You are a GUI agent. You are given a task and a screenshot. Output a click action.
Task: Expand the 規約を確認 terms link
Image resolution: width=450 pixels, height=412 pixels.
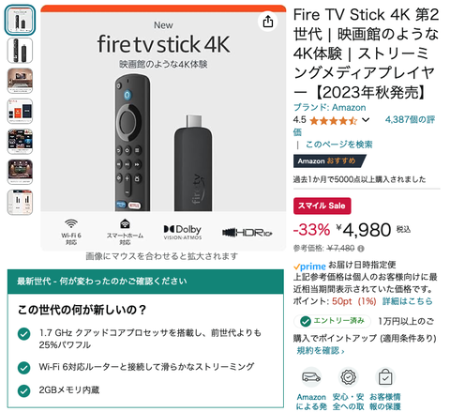(321, 351)
